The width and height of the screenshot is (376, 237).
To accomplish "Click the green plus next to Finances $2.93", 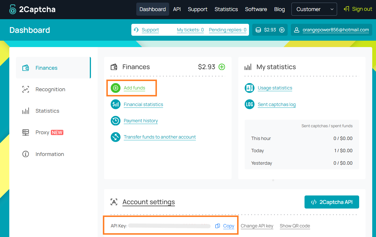I will click(222, 67).
